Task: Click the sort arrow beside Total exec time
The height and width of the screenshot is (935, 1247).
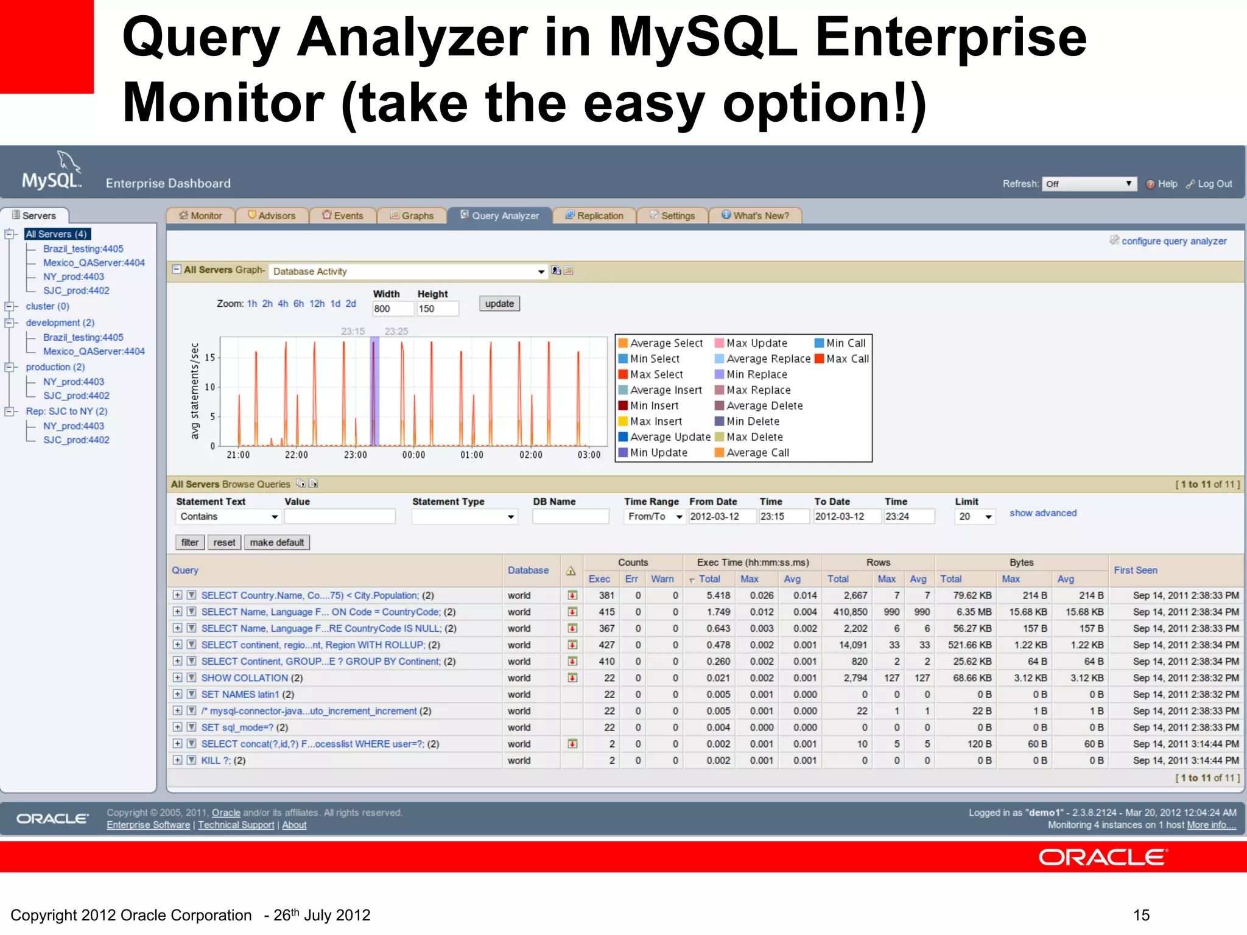Action: 692,580
